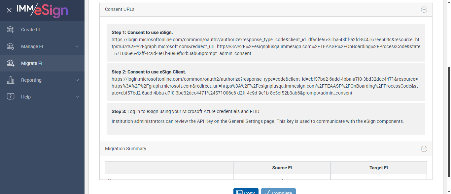451x194 pixels.
Task: Click the Complete button
Action: pyautogui.click(x=278, y=191)
